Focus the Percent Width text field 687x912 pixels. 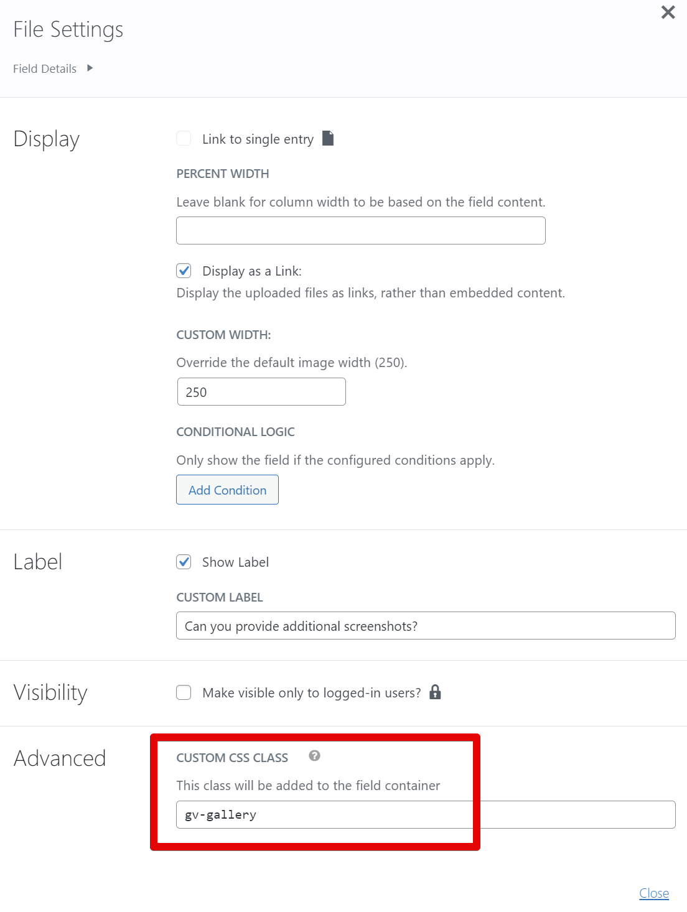[x=361, y=231]
